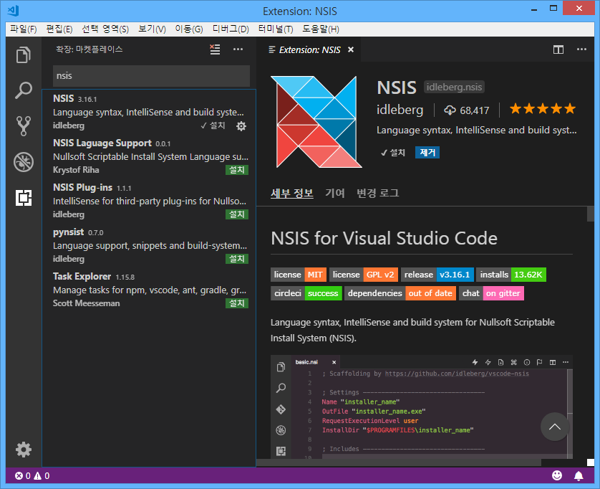The image size is (600, 489).
Task: Select the Extension: NSIS editor tab
Action: [x=309, y=49]
